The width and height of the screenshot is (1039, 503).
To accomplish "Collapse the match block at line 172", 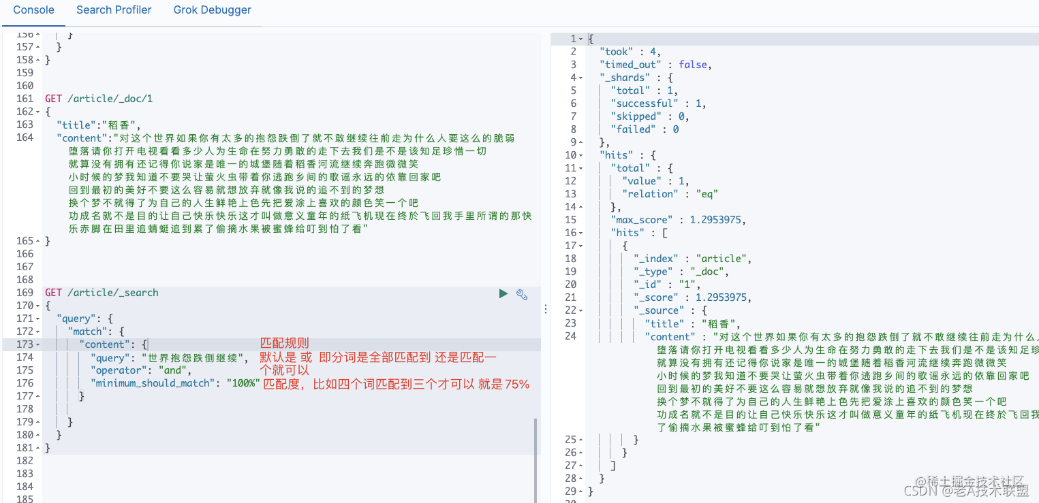I will (37, 331).
